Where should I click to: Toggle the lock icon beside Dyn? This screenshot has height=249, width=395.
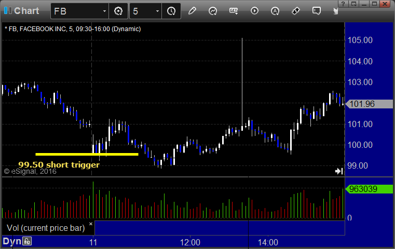(27, 241)
